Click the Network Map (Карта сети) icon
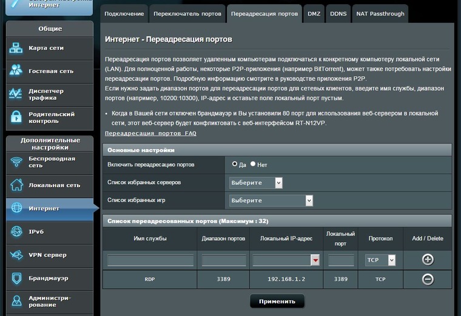Viewport: 461px width, 316px height. (16, 48)
